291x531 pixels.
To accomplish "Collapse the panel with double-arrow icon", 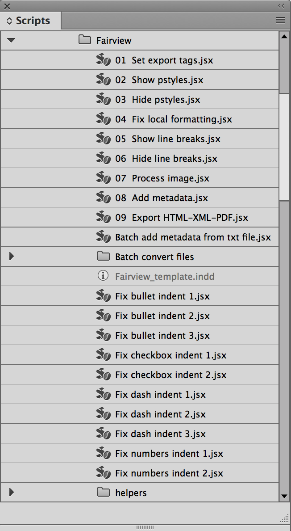I will pyautogui.click(x=281, y=6).
